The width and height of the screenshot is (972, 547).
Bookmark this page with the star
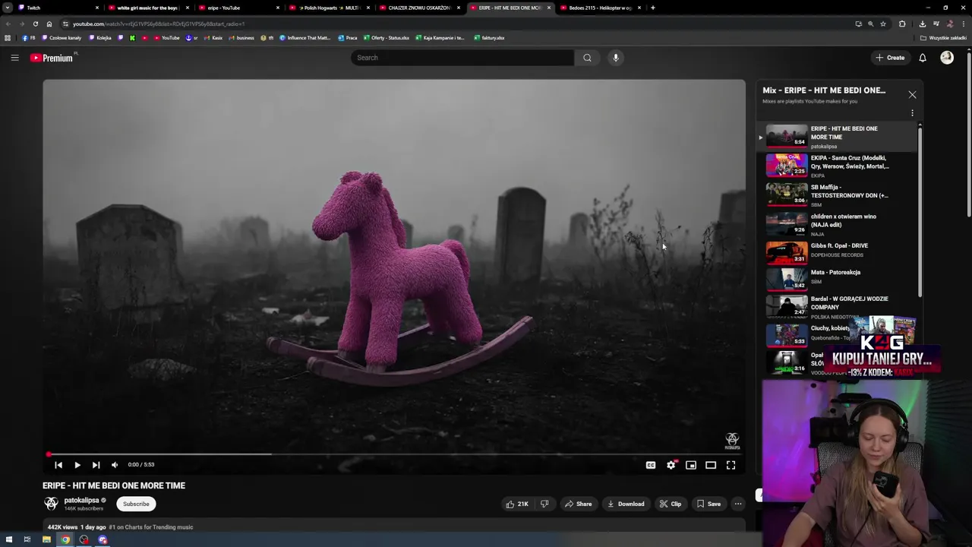pos(883,24)
